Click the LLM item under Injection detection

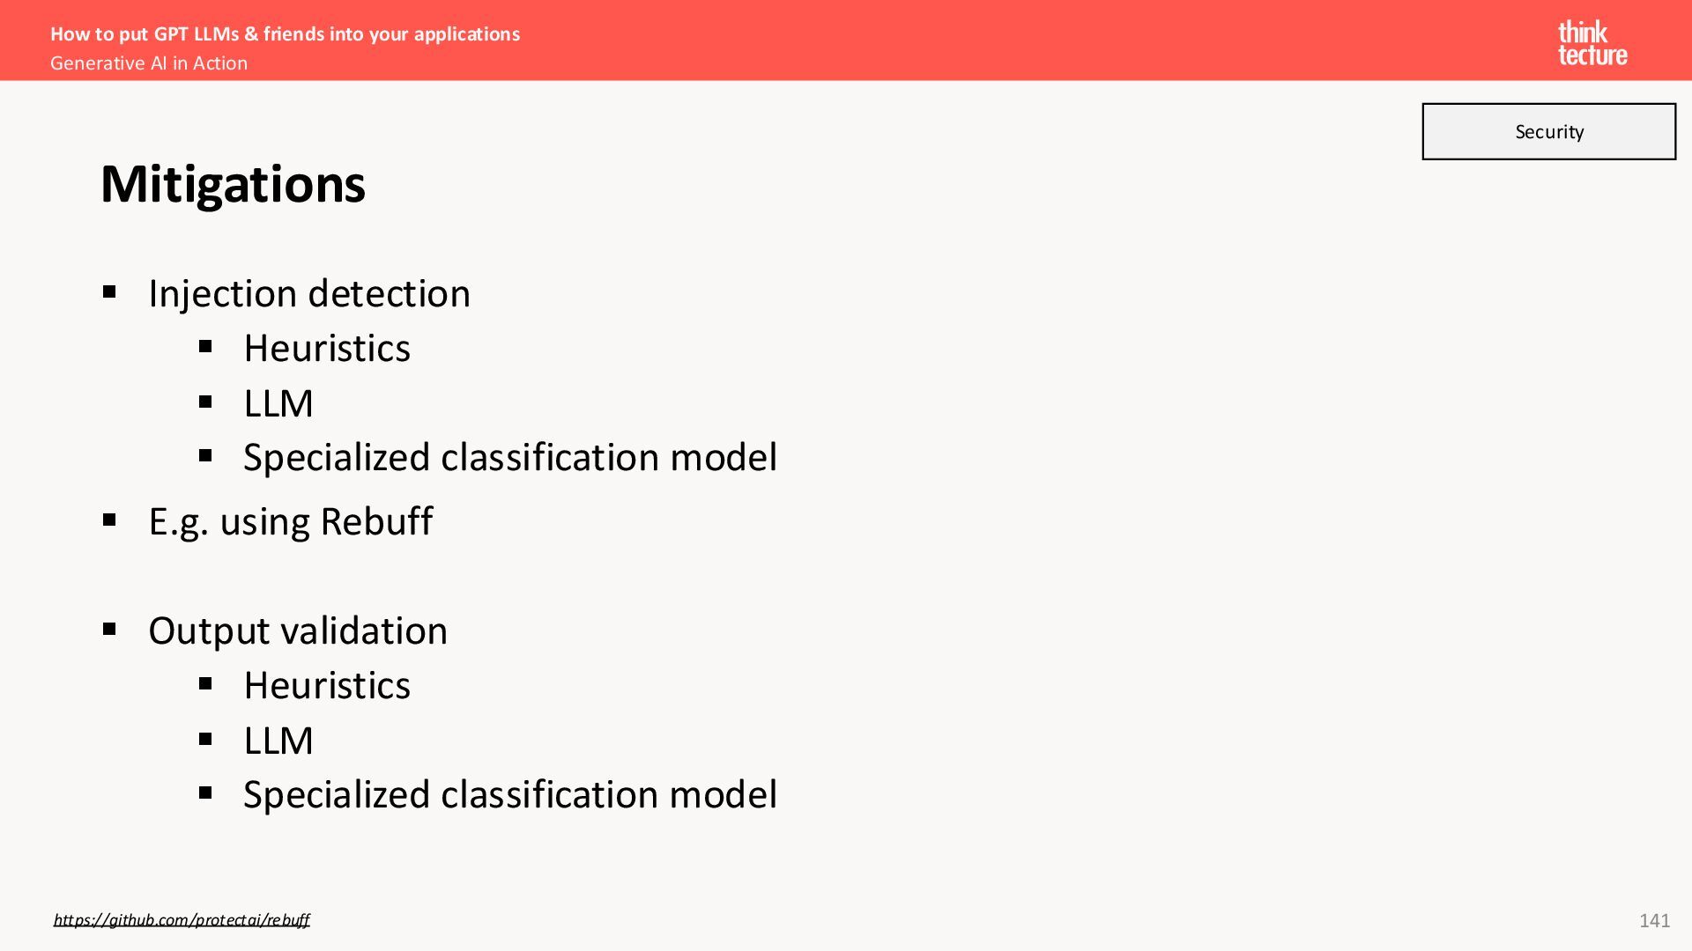pos(278,403)
